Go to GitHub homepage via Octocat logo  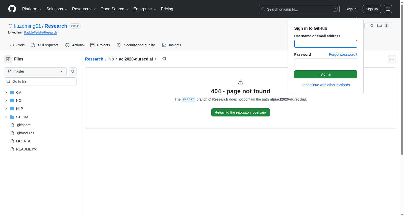coord(12,9)
